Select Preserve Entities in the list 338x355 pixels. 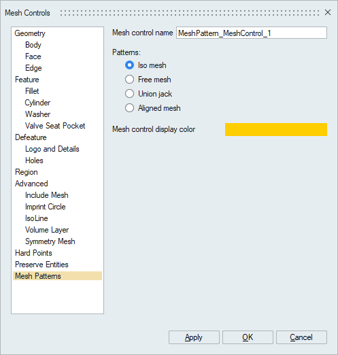(41, 265)
